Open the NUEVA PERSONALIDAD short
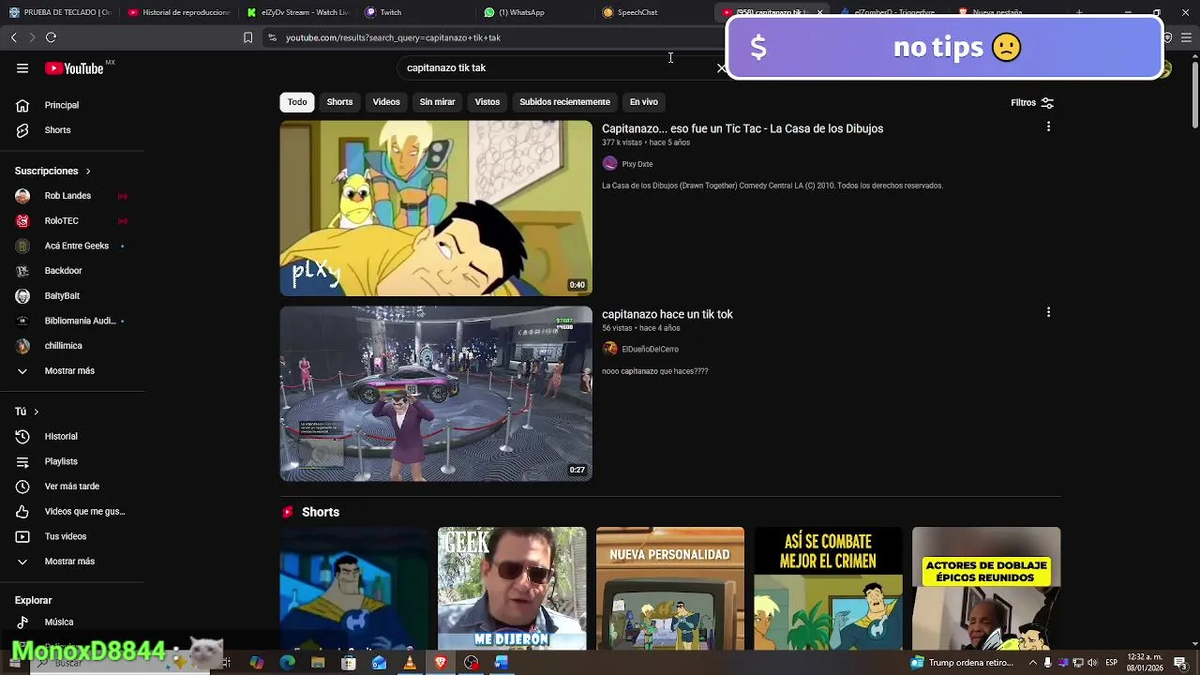This screenshot has height=675, width=1200. pyautogui.click(x=670, y=589)
